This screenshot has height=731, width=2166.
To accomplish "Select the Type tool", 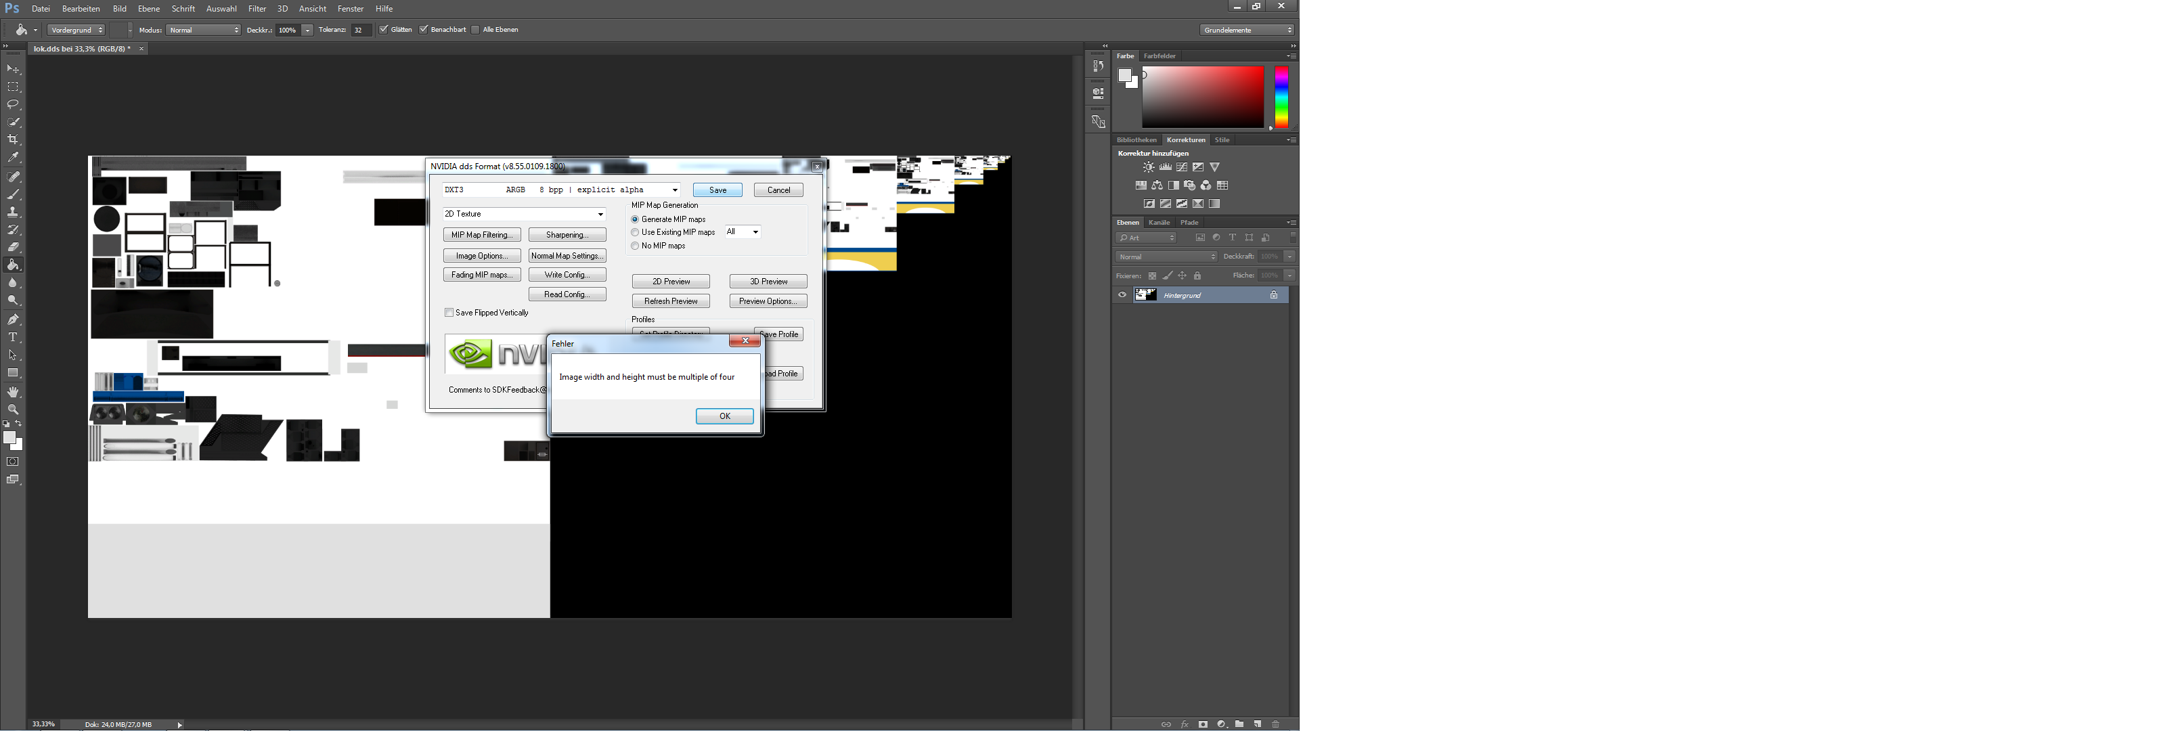I will tap(14, 337).
